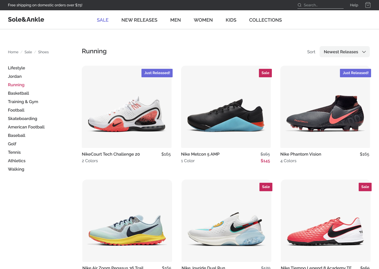Open NikeCourt Tech Challenge 20 shoe image
The height and width of the screenshot is (269, 379).
127,107
